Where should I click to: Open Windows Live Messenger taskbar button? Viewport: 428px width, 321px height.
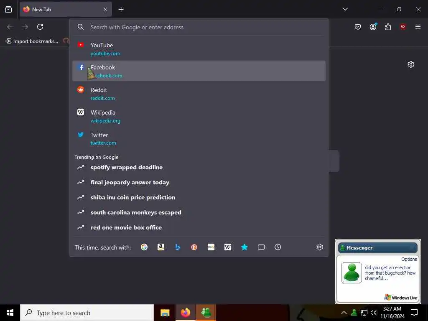click(x=206, y=313)
